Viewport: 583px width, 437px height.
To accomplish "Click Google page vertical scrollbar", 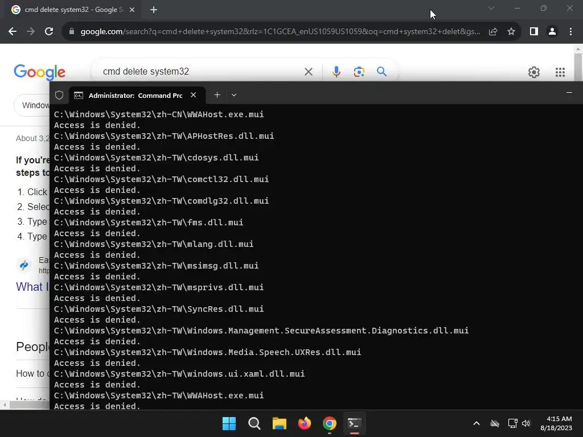I will tap(578, 67).
